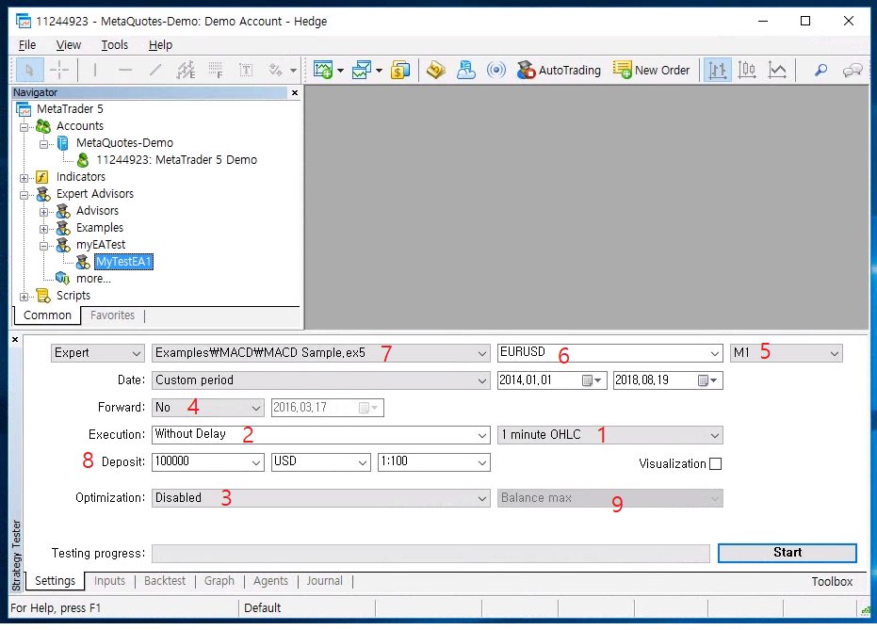Open the chart profiles icon
This screenshot has height=630, width=877.
tap(362, 71)
